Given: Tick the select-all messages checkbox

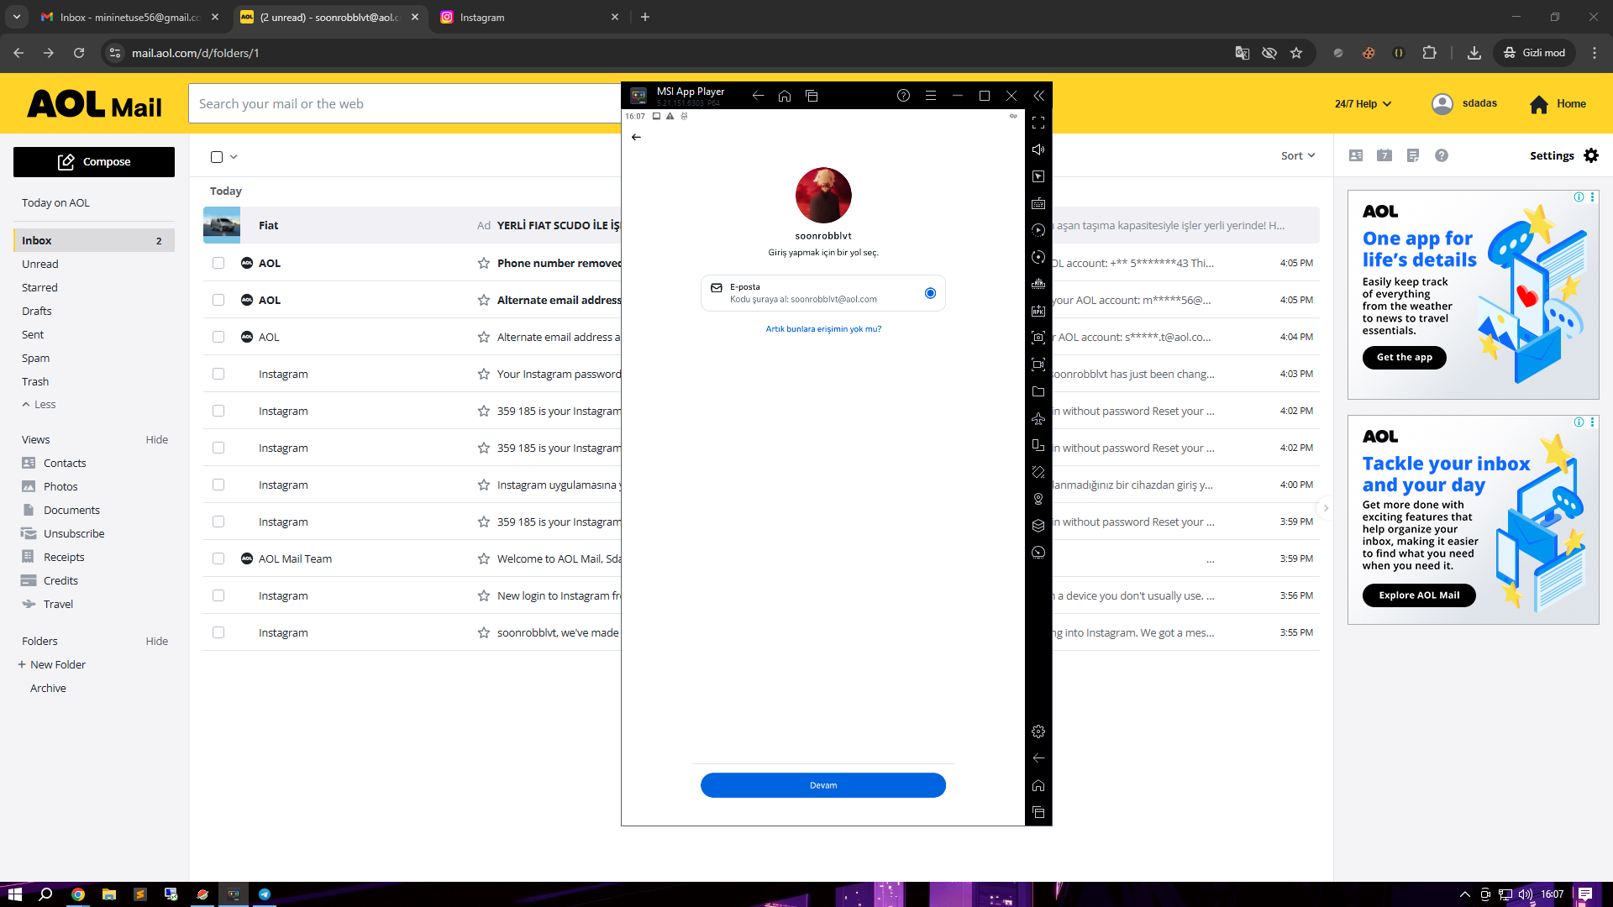Looking at the screenshot, I should coord(217,157).
